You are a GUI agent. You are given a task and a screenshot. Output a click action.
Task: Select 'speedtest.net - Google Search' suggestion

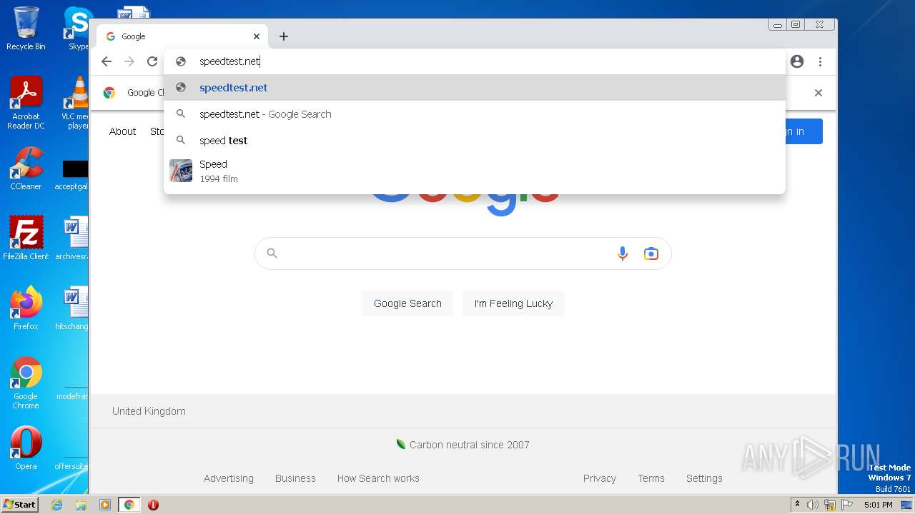[475, 114]
